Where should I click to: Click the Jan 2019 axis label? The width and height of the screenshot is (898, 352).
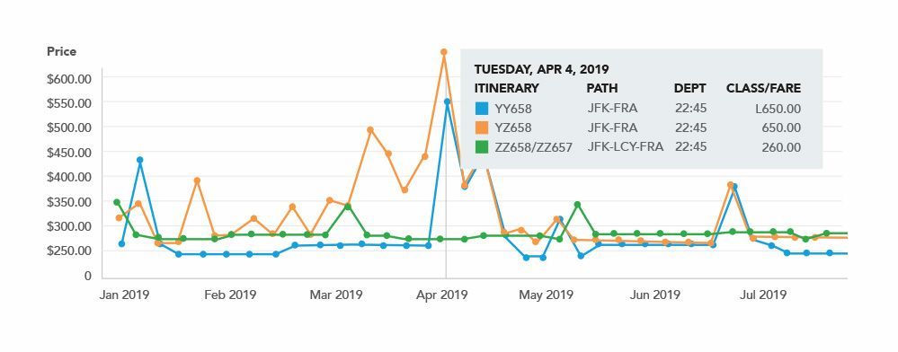(x=124, y=295)
